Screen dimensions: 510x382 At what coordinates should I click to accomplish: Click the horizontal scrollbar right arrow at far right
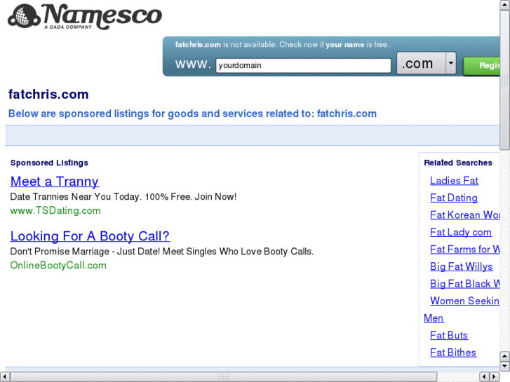[495, 377]
